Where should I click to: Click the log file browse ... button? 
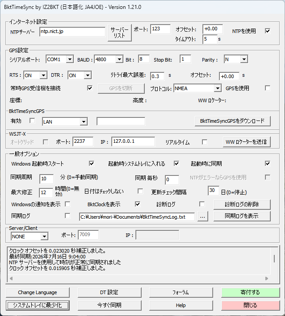(x=203, y=216)
